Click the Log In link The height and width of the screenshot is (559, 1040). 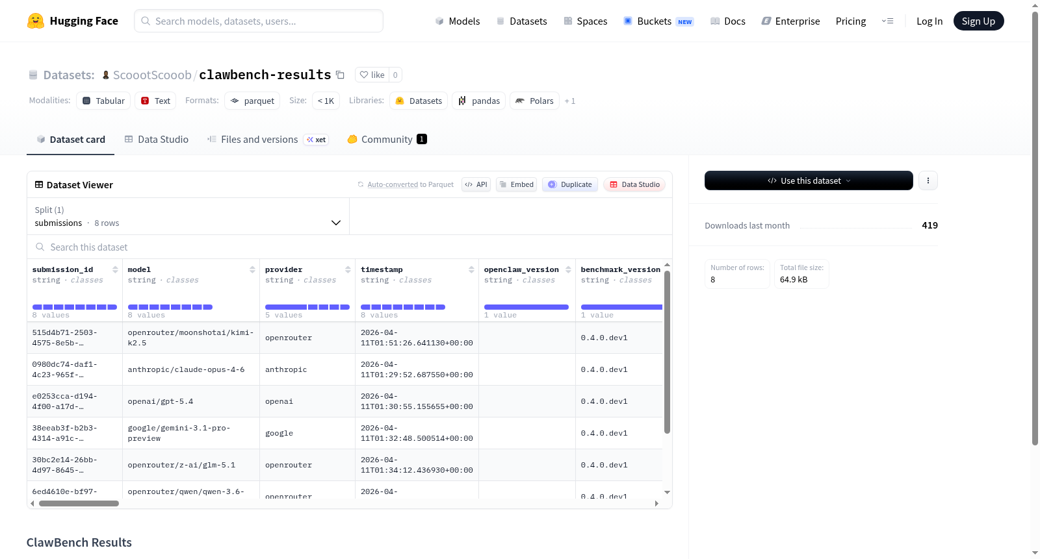click(x=929, y=21)
